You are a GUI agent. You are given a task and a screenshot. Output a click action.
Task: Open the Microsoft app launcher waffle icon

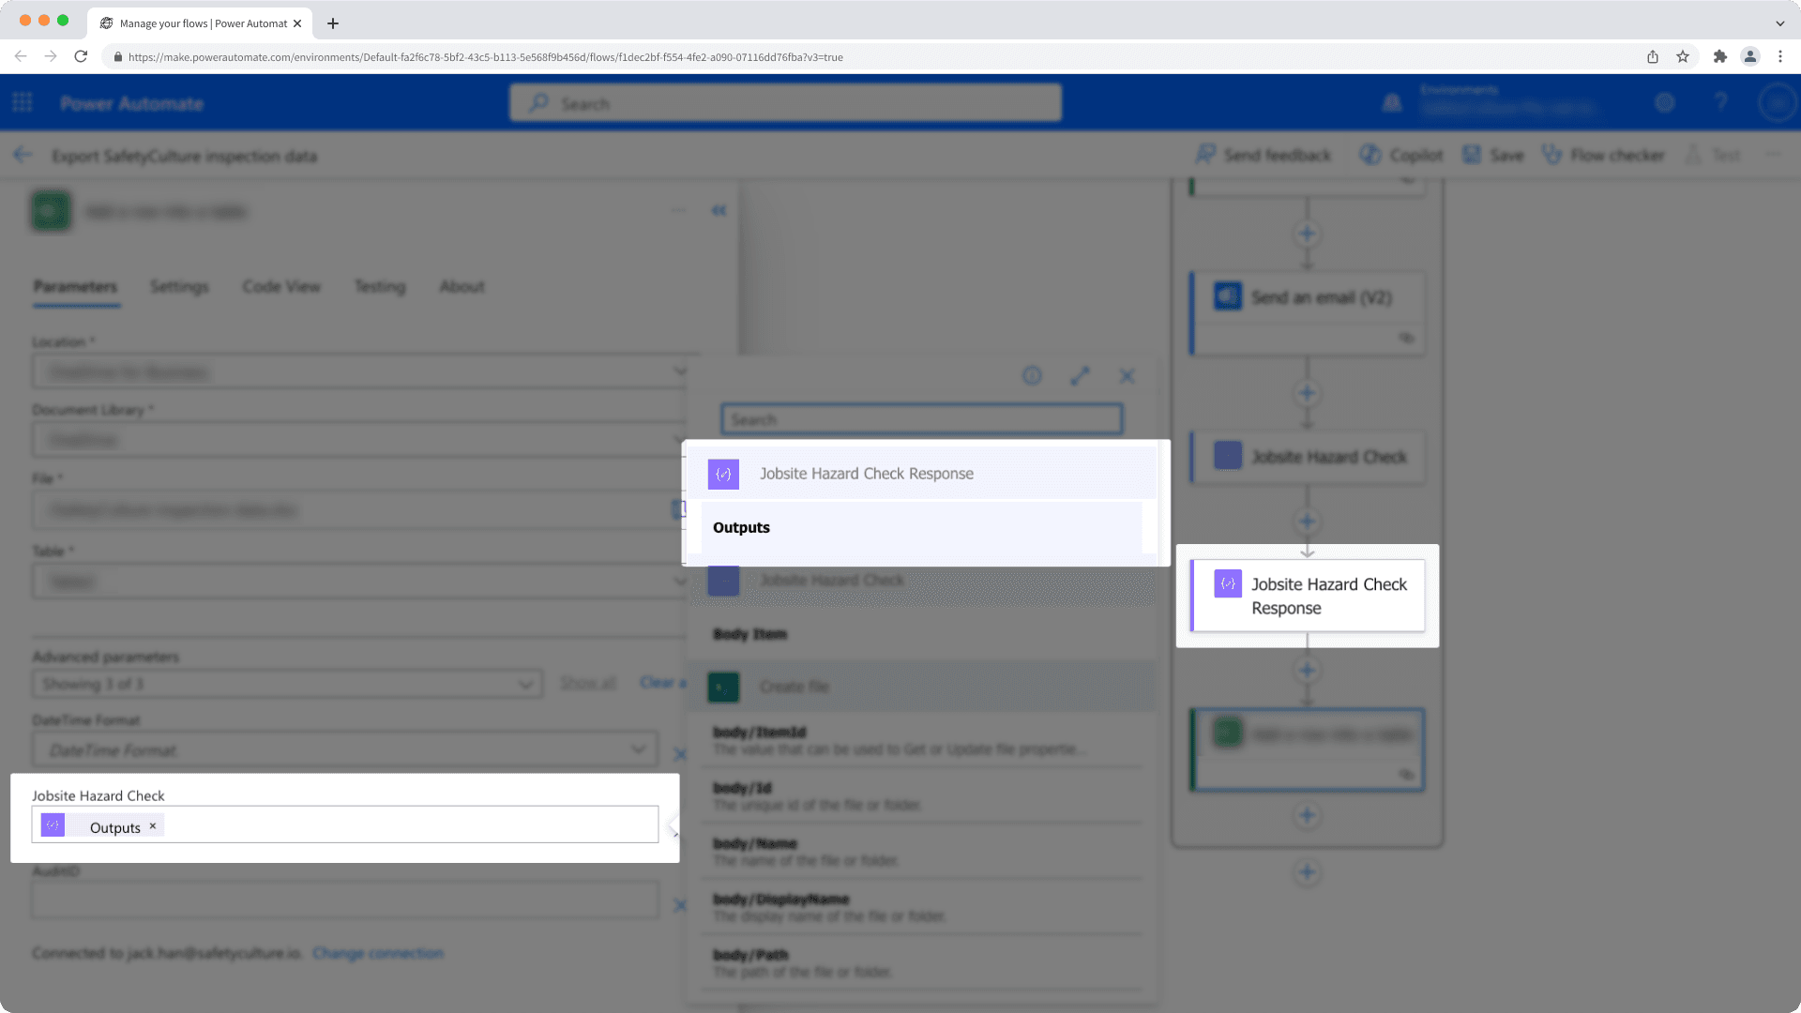tap(21, 103)
